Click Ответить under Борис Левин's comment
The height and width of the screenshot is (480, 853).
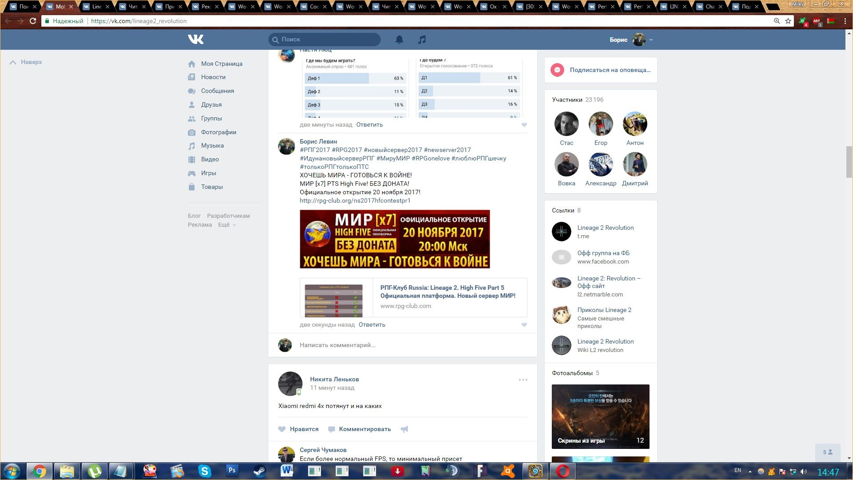tap(372, 325)
